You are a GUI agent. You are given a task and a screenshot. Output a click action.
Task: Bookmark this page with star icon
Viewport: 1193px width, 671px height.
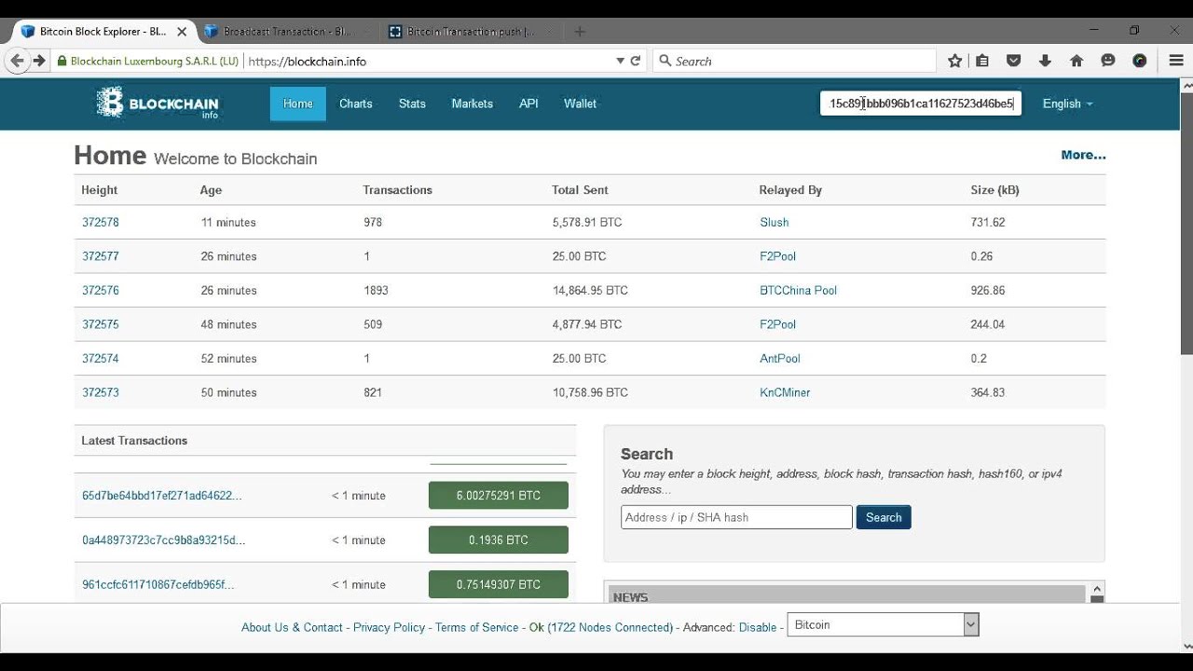[954, 61]
